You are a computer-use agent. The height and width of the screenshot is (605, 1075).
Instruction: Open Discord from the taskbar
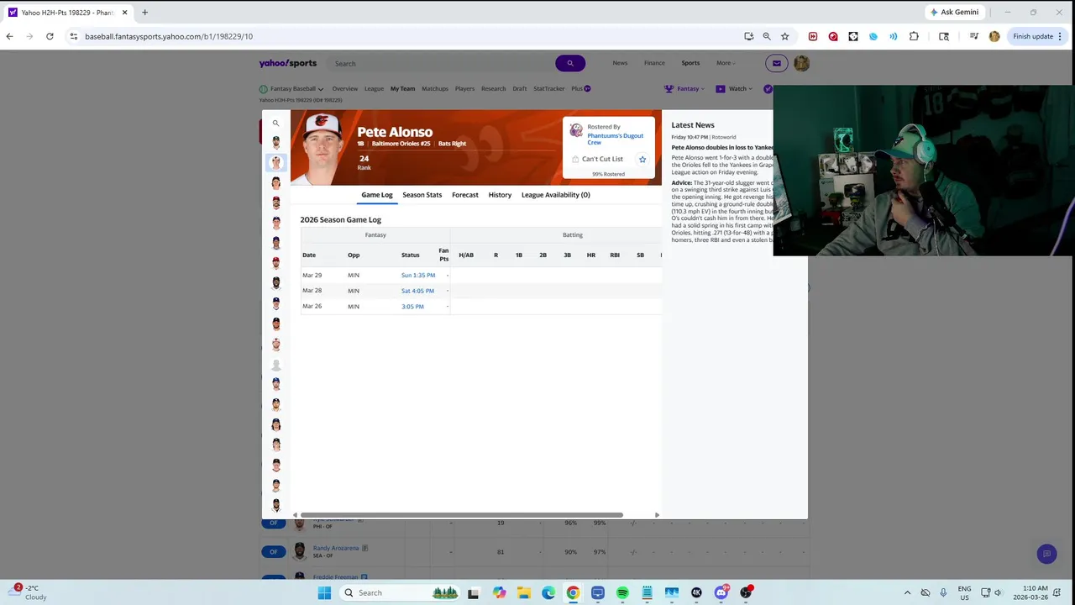point(721,592)
